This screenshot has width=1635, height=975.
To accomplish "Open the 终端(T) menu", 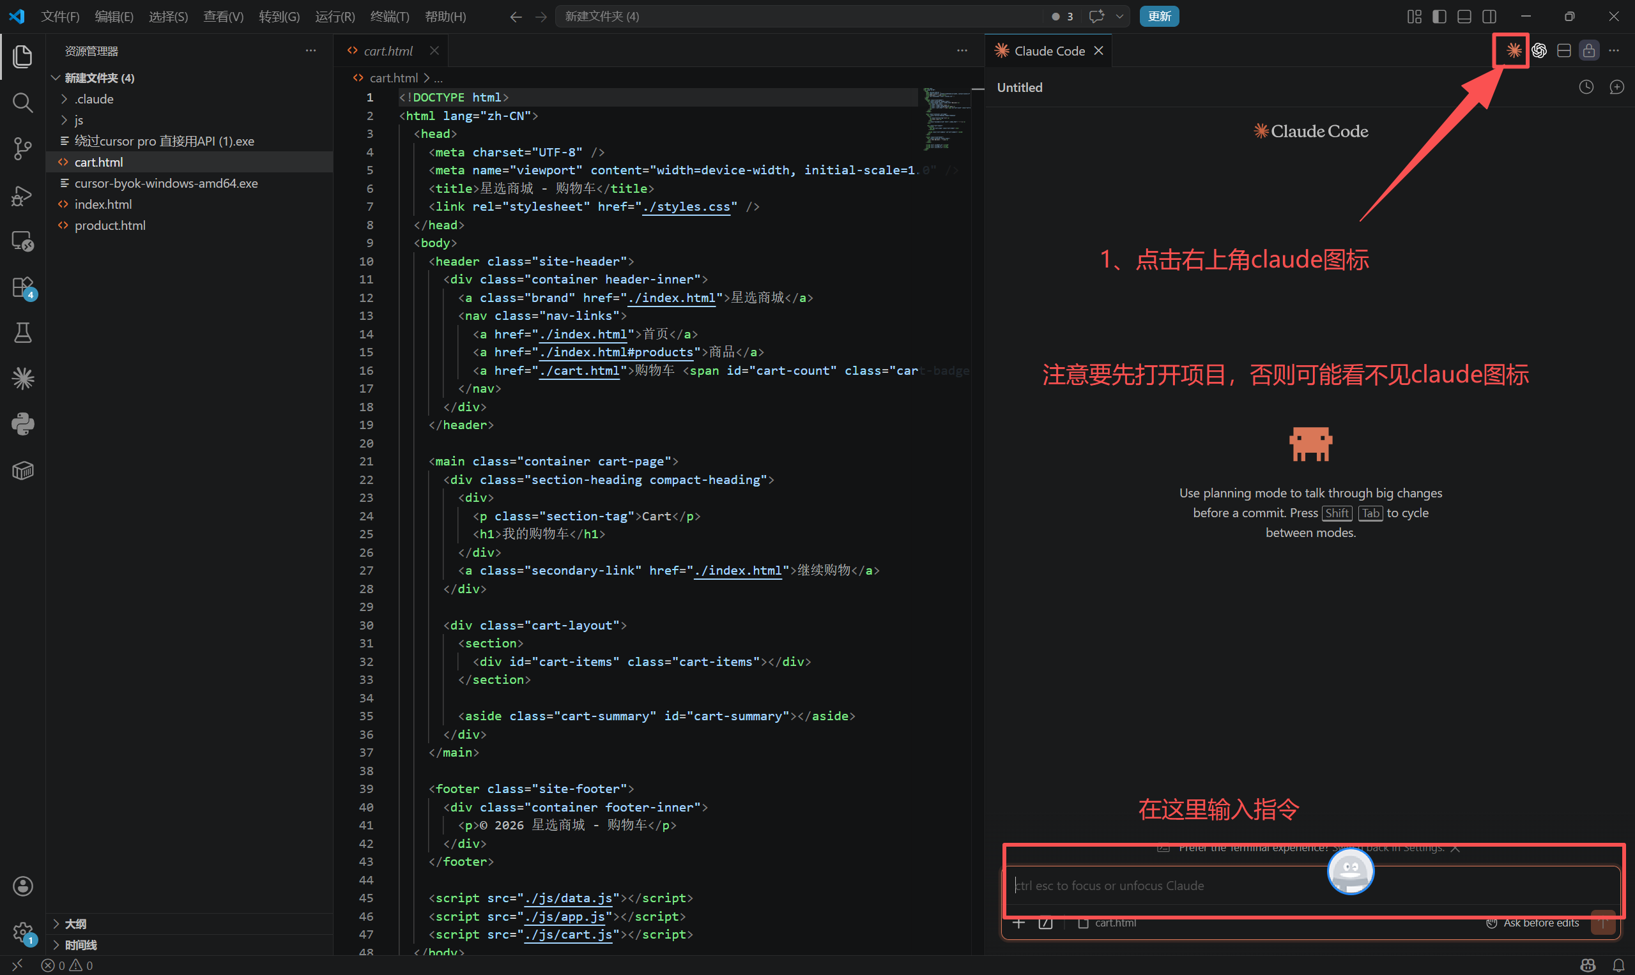I will (x=390, y=17).
